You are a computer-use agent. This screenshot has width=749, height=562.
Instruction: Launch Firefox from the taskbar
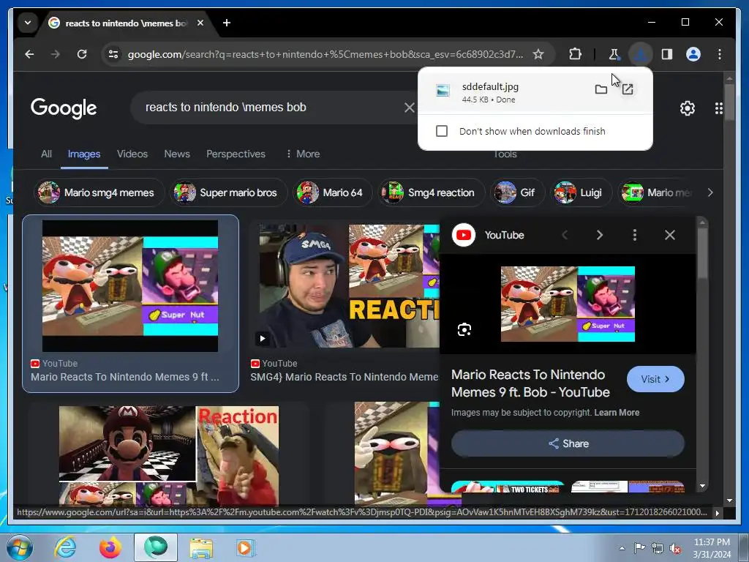[x=110, y=547]
